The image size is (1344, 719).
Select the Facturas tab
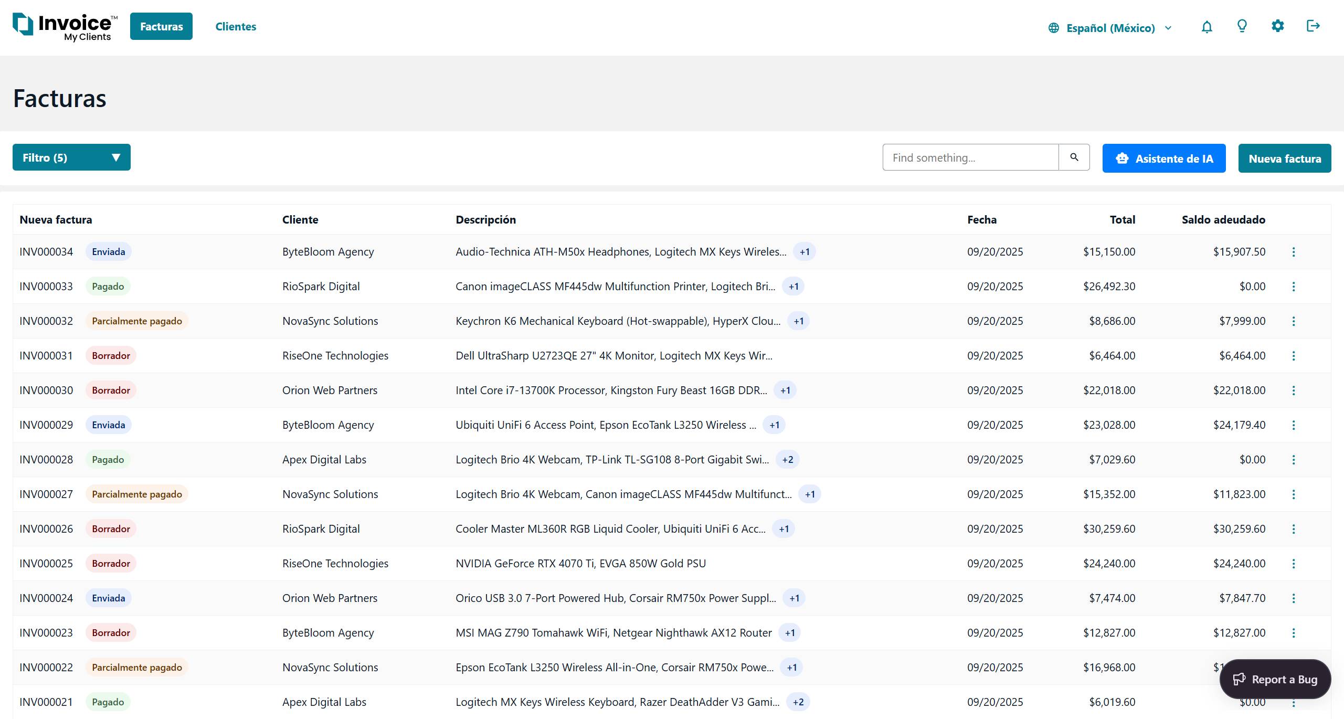click(161, 27)
